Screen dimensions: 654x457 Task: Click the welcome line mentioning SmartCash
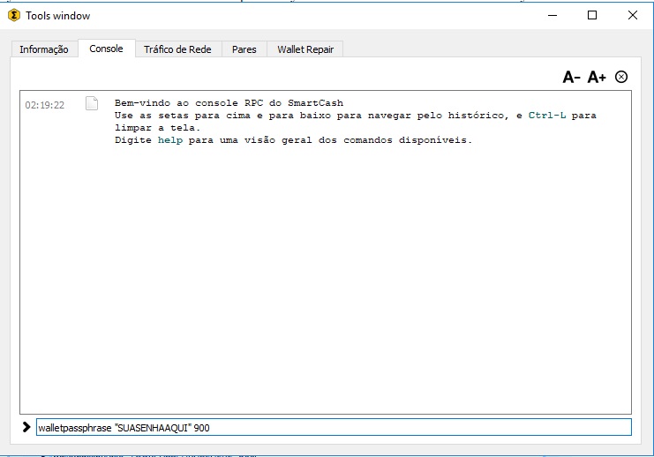tap(229, 103)
